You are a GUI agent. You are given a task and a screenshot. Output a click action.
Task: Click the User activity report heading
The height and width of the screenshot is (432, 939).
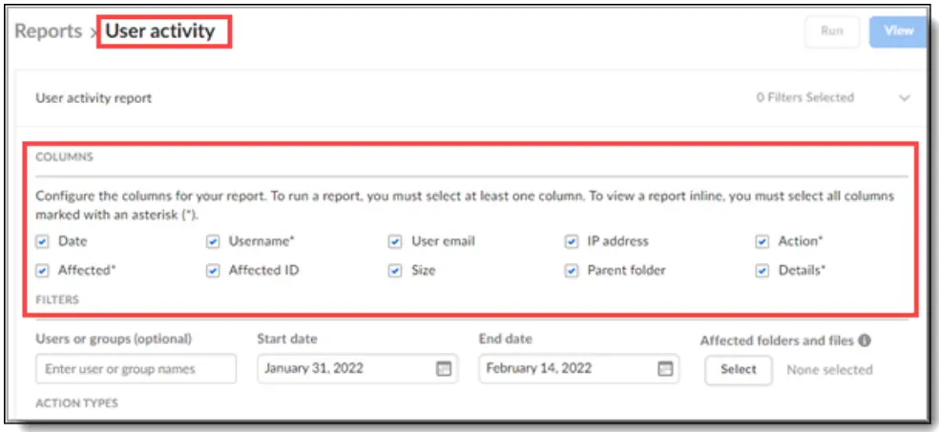coord(94,98)
